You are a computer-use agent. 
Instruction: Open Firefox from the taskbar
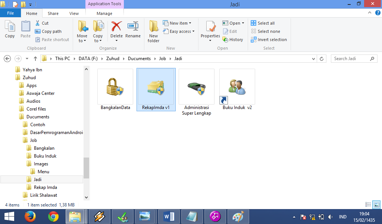click(x=30, y=217)
